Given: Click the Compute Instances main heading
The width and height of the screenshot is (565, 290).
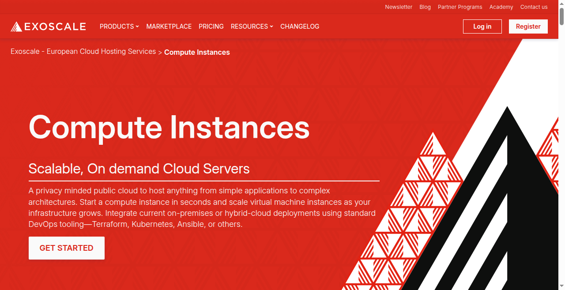Looking at the screenshot, I should pyautogui.click(x=169, y=127).
